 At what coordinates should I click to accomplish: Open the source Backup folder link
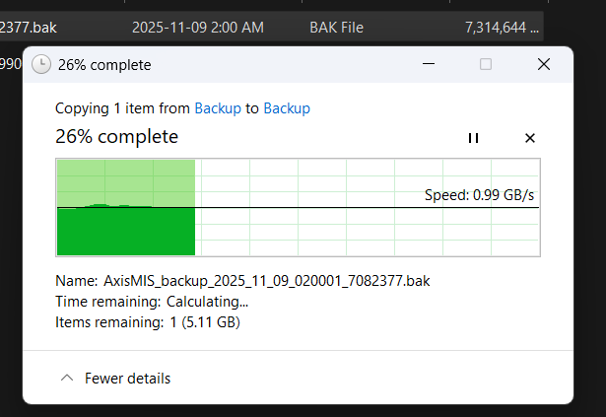pos(217,107)
